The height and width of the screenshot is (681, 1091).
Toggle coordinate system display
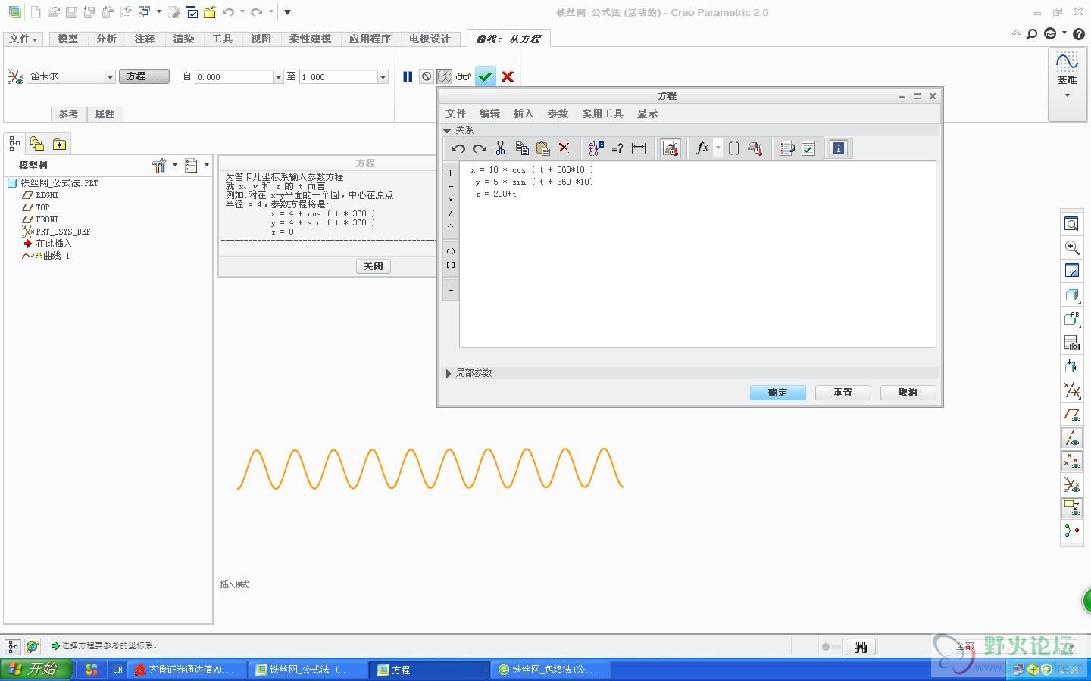[x=1071, y=484]
